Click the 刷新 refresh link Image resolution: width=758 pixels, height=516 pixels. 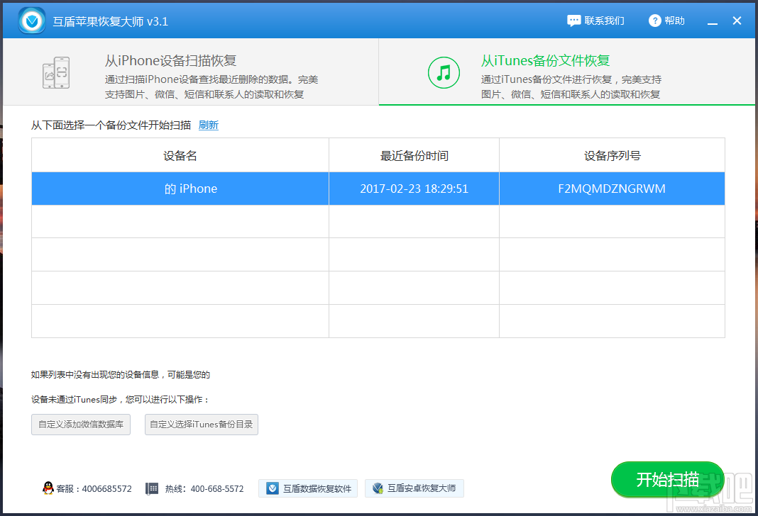point(208,125)
